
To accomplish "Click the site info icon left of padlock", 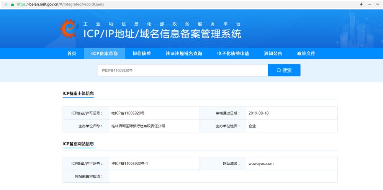I will 5,4.
